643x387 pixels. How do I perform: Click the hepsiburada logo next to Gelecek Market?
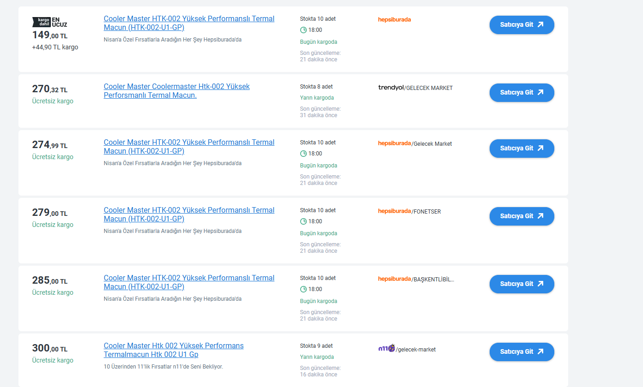(394, 143)
